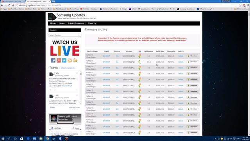Image resolution: width=250 pixels, height=141 pixels.
Task: Open the YouTube Broadcast bookmark
Action: (x=89, y=9)
